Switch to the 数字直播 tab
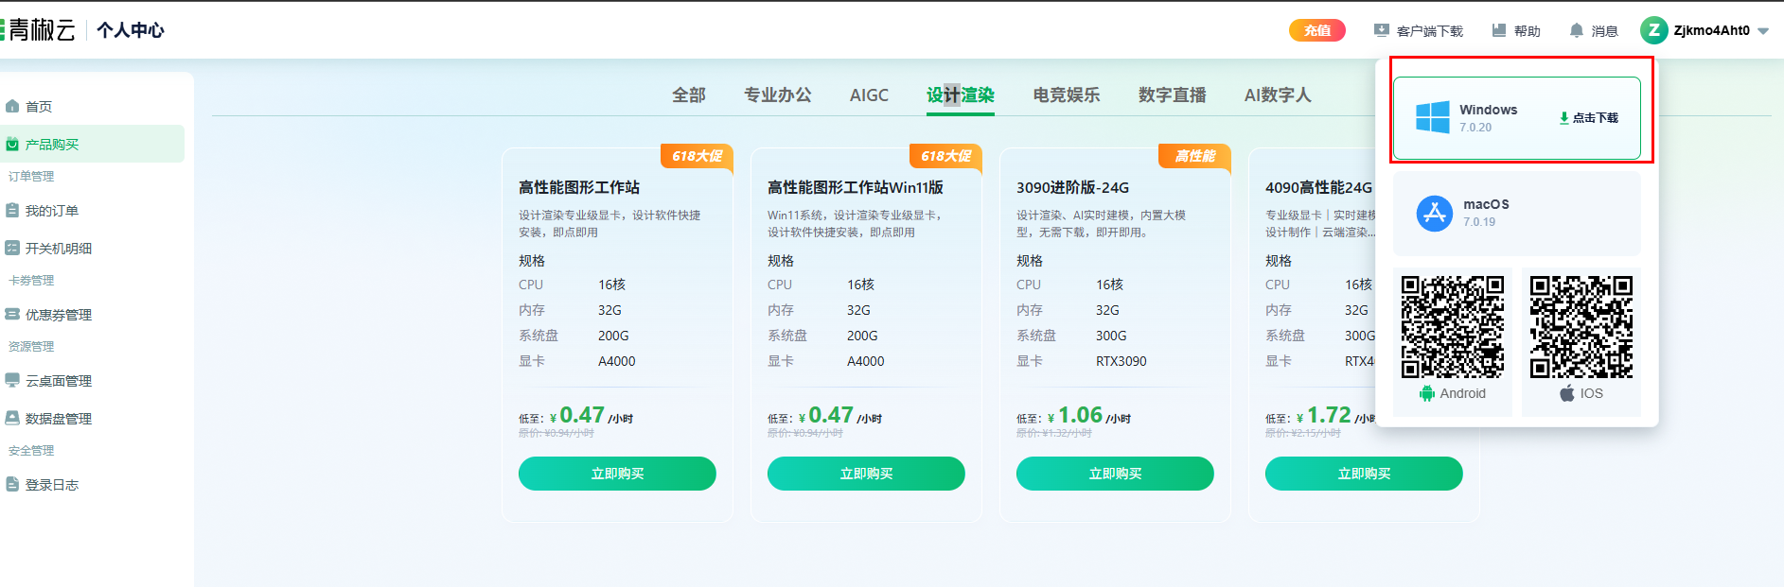Image resolution: width=1784 pixels, height=587 pixels. point(1173,95)
